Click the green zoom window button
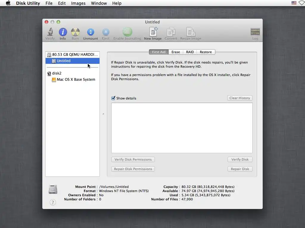The width and height of the screenshot is (305, 228). pyautogui.click(x=58, y=22)
